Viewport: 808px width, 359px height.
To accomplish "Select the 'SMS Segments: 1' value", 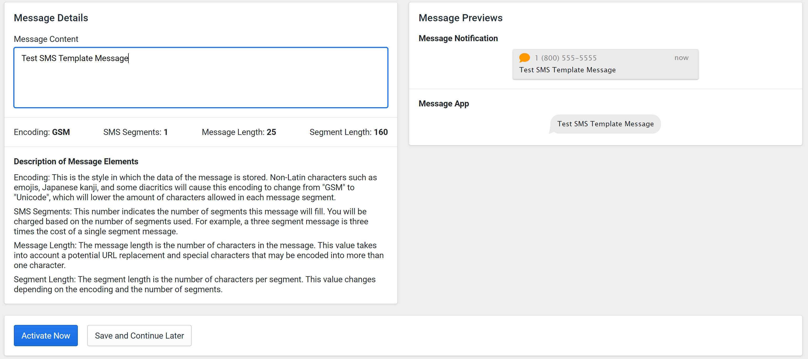I will pos(135,132).
